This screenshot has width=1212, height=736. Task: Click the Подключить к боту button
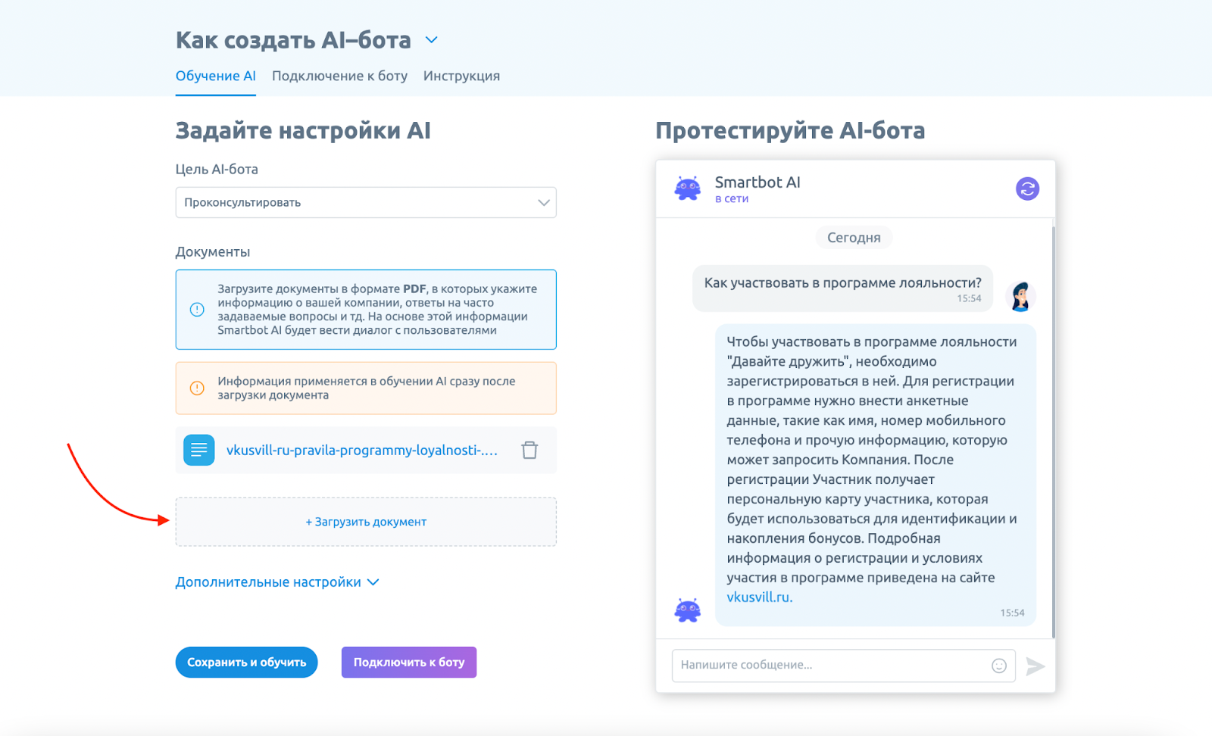pos(409,663)
